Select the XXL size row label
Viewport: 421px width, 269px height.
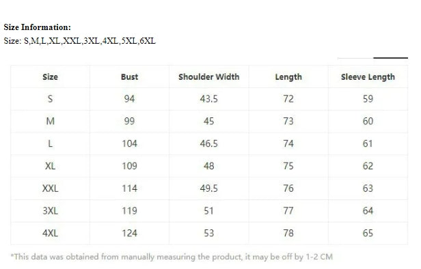50,188
